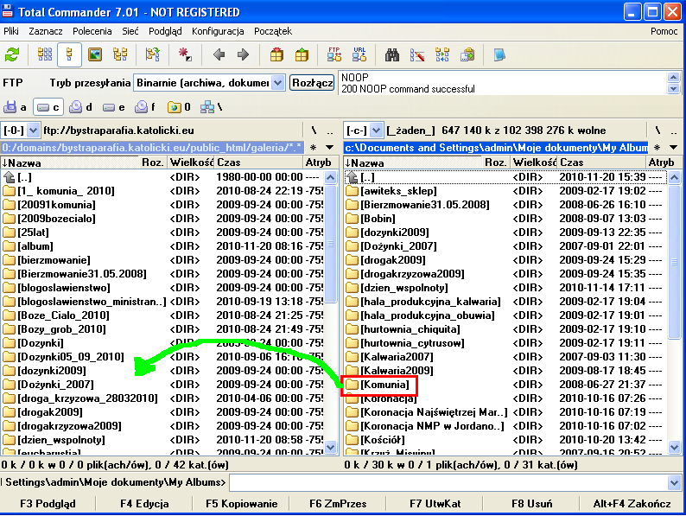
Task: Click the binoculars Search files icon
Action: 392,54
